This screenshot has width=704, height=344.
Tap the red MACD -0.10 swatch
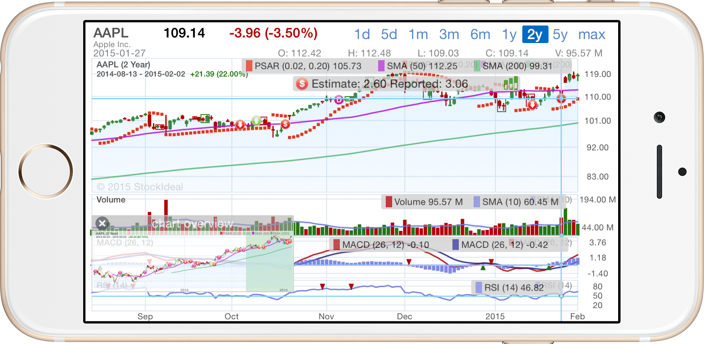point(337,244)
